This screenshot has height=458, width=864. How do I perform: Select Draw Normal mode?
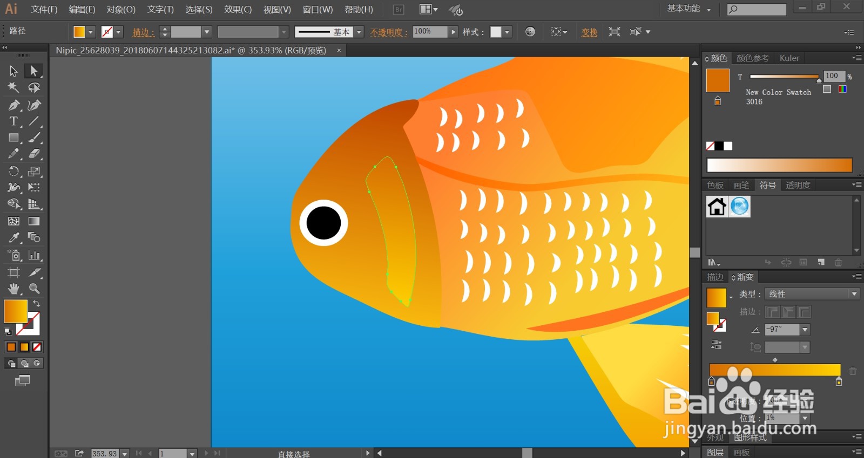[11, 363]
